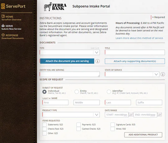Check the Checks Paid: $25 box
This screenshot has width=168, height=143.
click(x=44, y=129)
